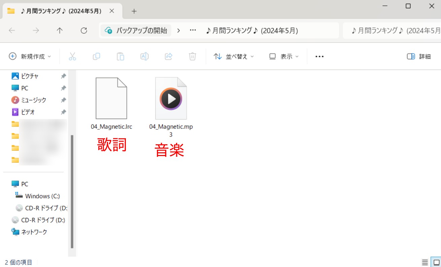The image size is (441, 267).
Task: Minimize the Explorer window
Action: click(384, 6)
